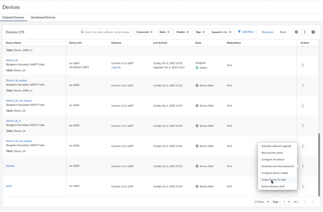Open actions menu for test1 row
This screenshot has width=323, height=212.
point(303,186)
